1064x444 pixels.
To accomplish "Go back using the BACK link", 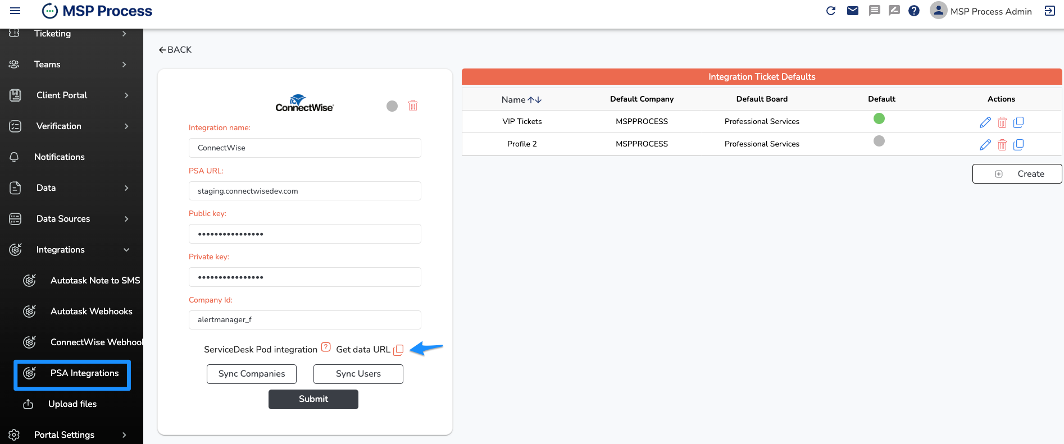I will (x=175, y=50).
